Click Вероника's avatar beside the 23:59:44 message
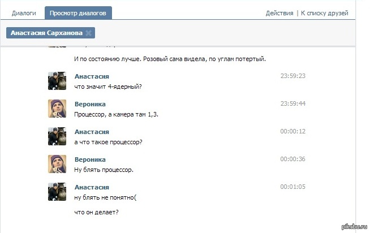The height and width of the screenshot is (233, 370). point(57,109)
